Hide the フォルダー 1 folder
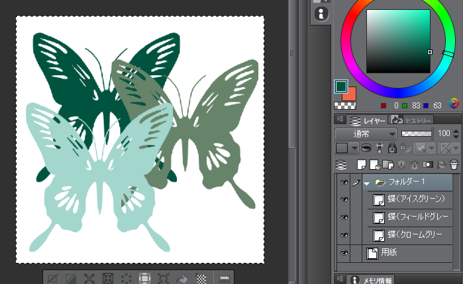The width and height of the screenshot is (463, 284). coord(344,182)
